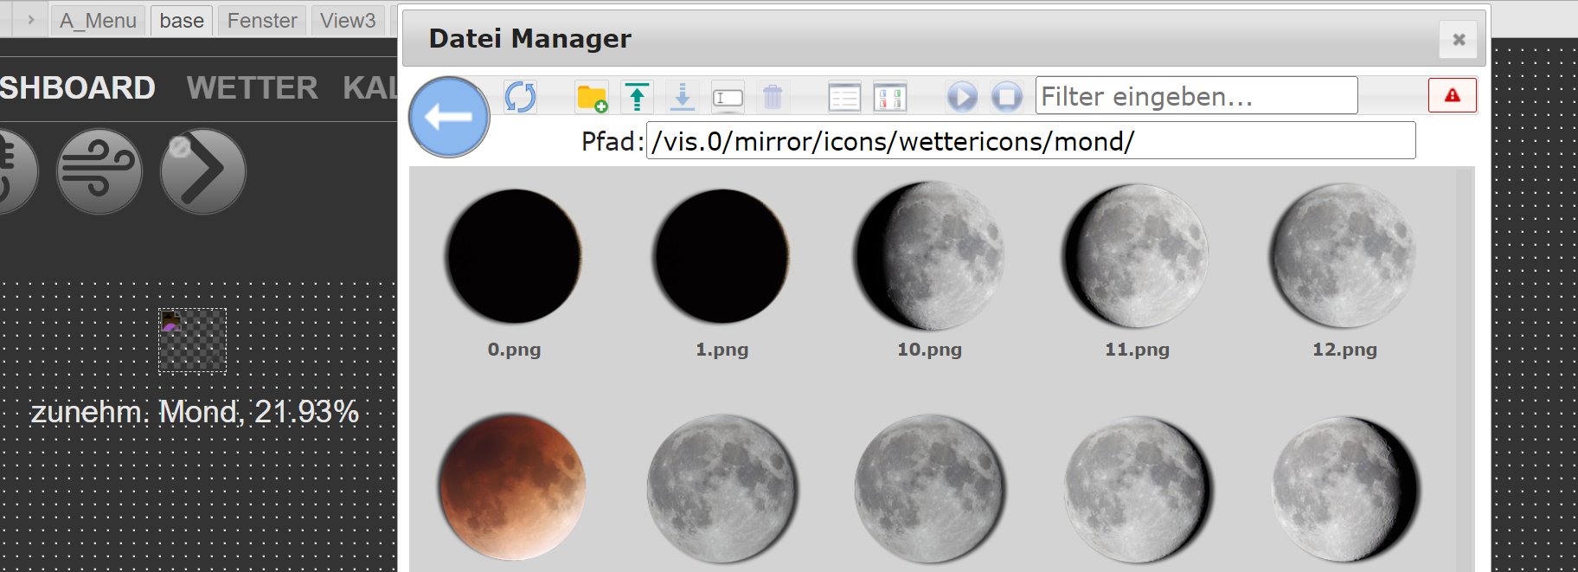Screen dimensions: 1578x572
Task: Select the moon image widget placeholder
Action: 193,341
